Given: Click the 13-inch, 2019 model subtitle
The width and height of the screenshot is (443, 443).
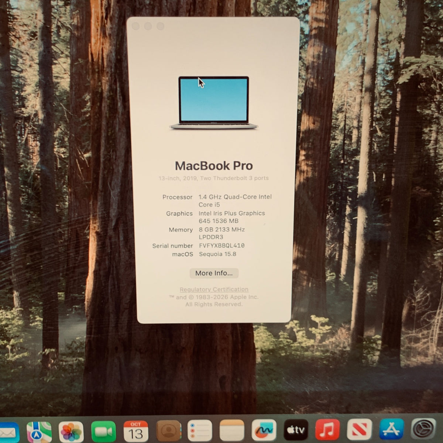Looking at the screenshot, I should pyautogui.click(x=214, y=178).
